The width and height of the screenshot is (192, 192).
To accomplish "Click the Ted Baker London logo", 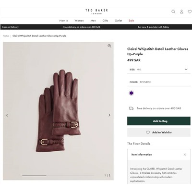I will (96, 12).
